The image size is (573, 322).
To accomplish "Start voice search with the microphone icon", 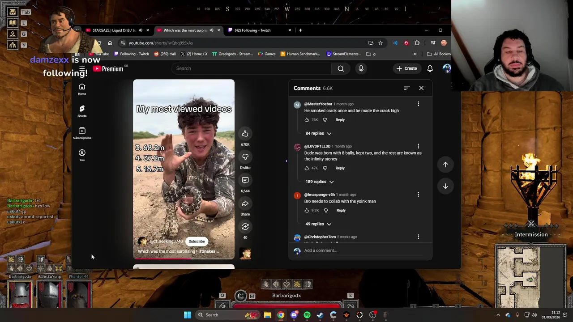I will 361,68.
